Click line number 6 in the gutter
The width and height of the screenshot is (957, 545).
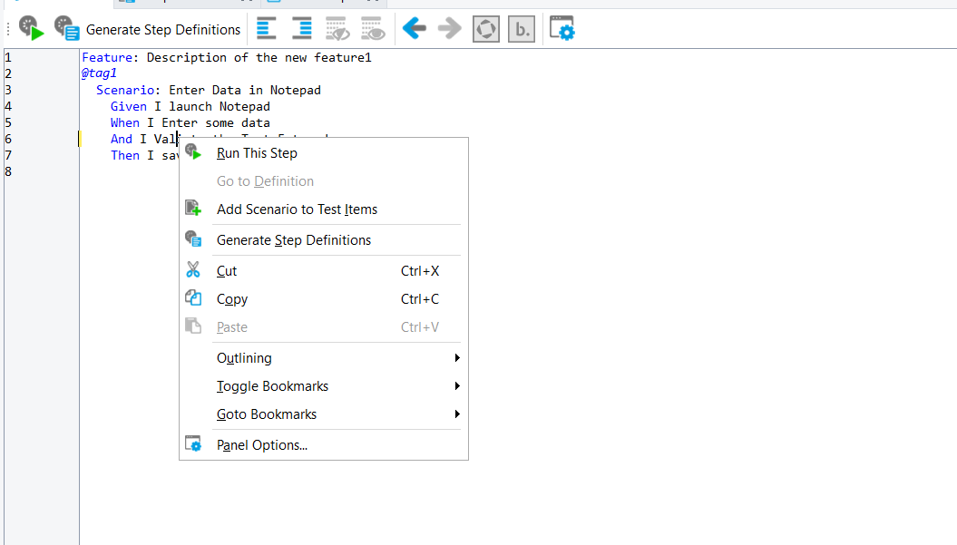click(x=8, y=138)
